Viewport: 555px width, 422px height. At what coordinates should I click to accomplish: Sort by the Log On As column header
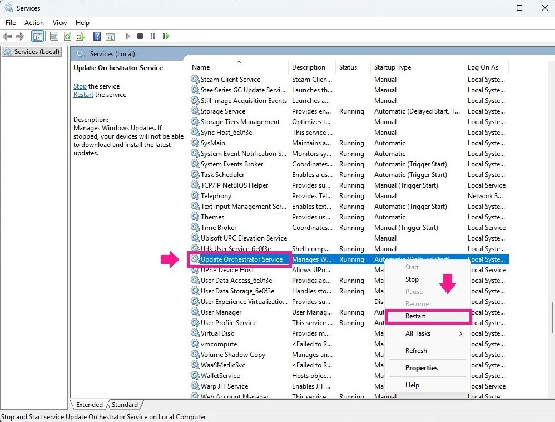(x=487, y=67)
